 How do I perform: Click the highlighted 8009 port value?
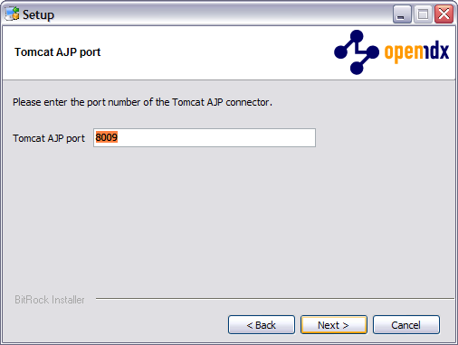point(107,137)
